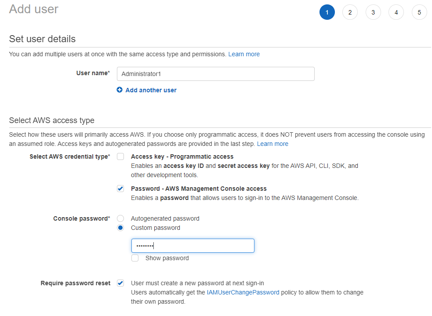Disable the Require password reset checkbox
The image size is (432, 316).
[x=120, y=283]
